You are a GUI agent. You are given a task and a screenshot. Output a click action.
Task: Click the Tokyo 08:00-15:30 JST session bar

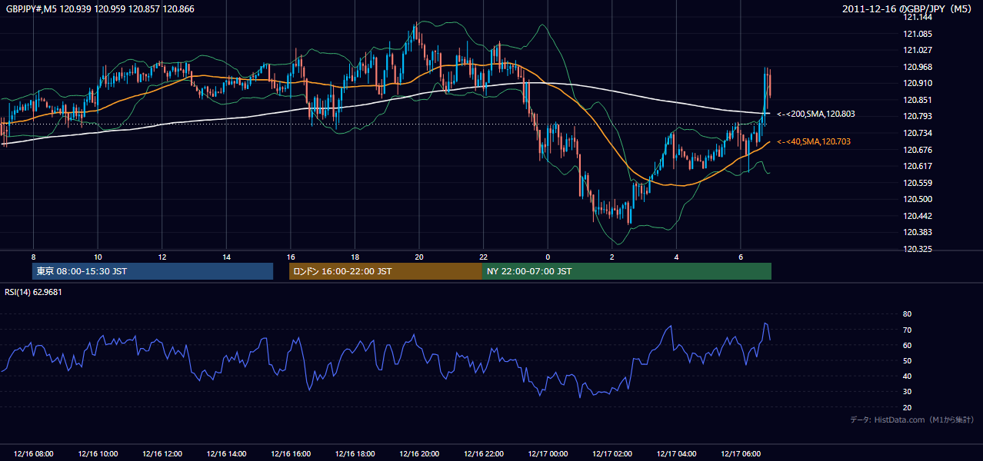click(152, 271)
